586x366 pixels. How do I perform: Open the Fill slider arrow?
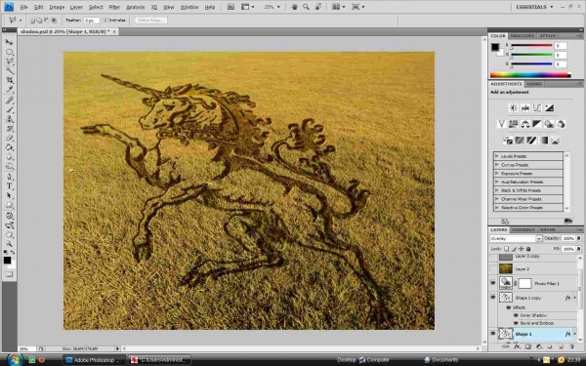[x=579, y=248]
